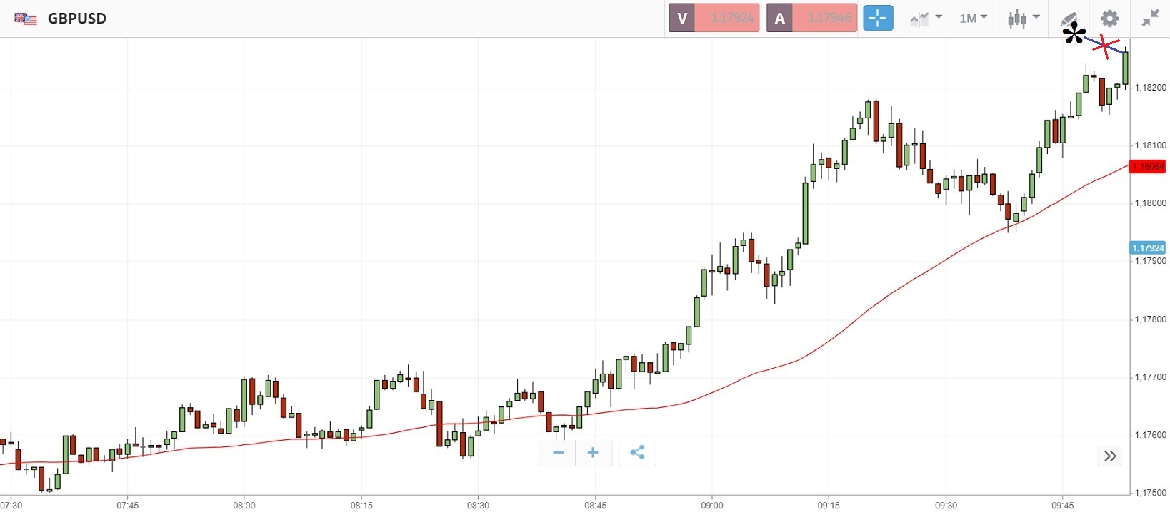Click the black asterisk drawing marker

tap(1074, 34)
